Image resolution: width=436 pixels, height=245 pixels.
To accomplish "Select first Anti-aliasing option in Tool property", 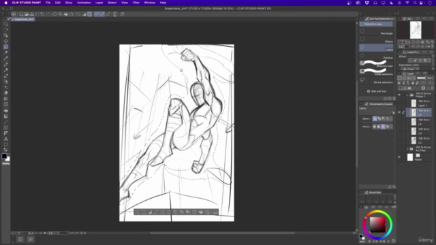I will (x=374, y=127).
